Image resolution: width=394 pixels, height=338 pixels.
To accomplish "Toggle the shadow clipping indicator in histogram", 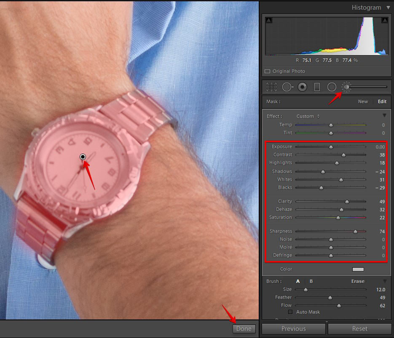I will click(268, 20).
